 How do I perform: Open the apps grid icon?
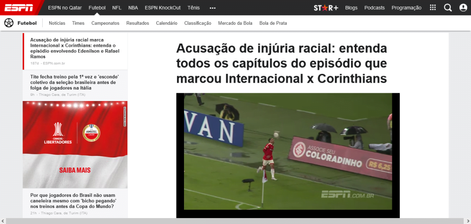click(x=432, y=8)
